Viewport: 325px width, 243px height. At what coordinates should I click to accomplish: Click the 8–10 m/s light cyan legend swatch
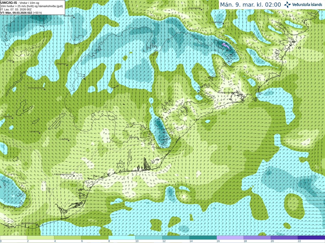122,238
